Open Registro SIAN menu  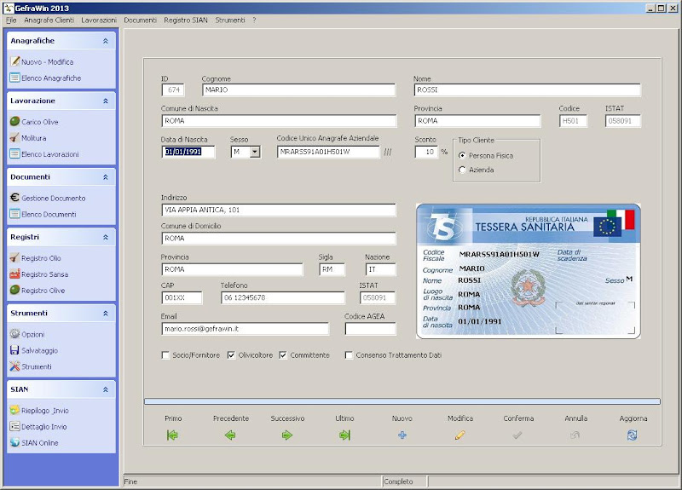186,20
